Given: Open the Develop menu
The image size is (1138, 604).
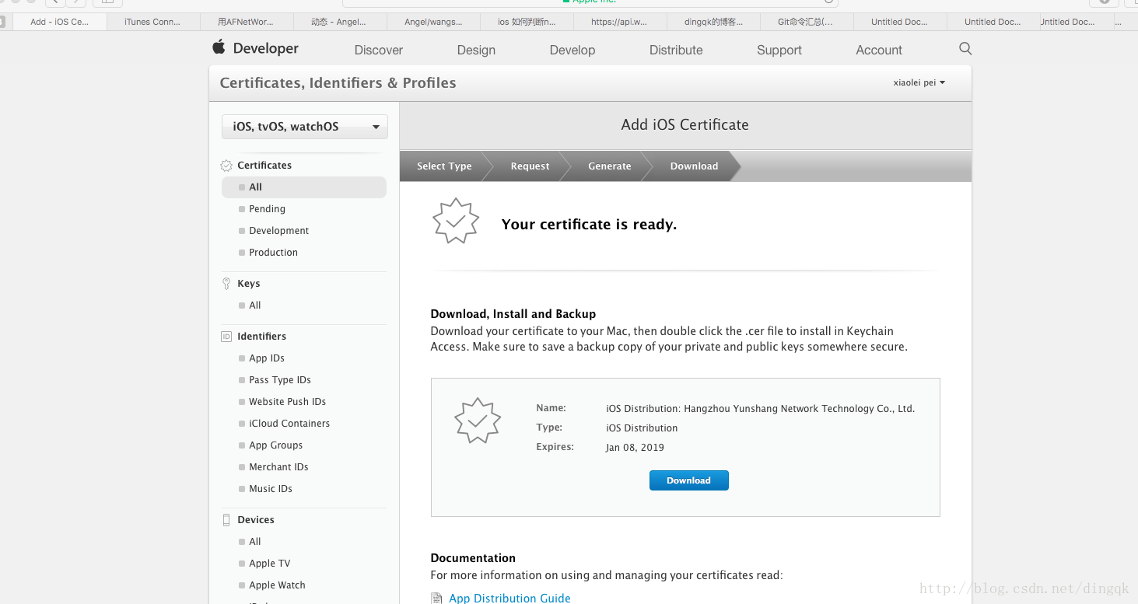Looking at the screenshot, I should click(573, 50).
